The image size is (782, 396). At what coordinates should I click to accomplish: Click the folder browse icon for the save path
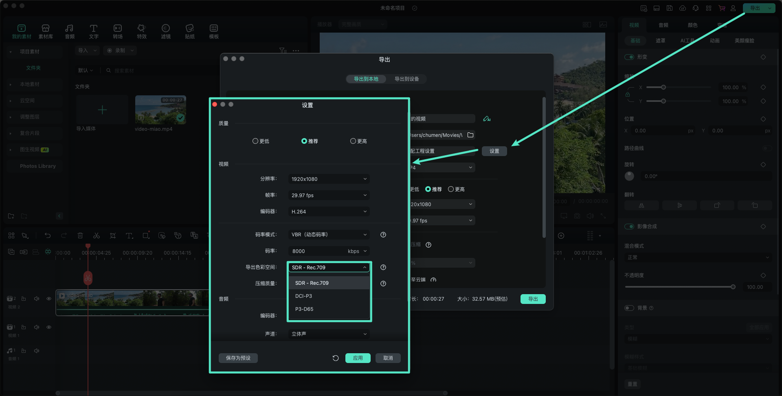[x=470, y=135]
